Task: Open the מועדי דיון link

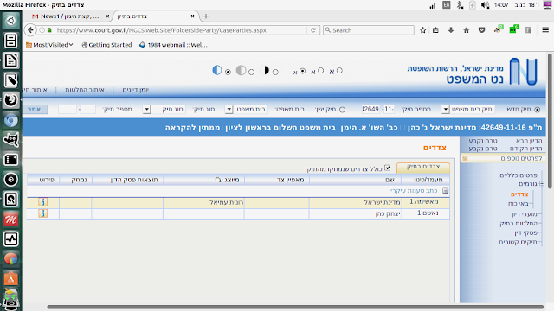Action: click(x=525, y=213)
